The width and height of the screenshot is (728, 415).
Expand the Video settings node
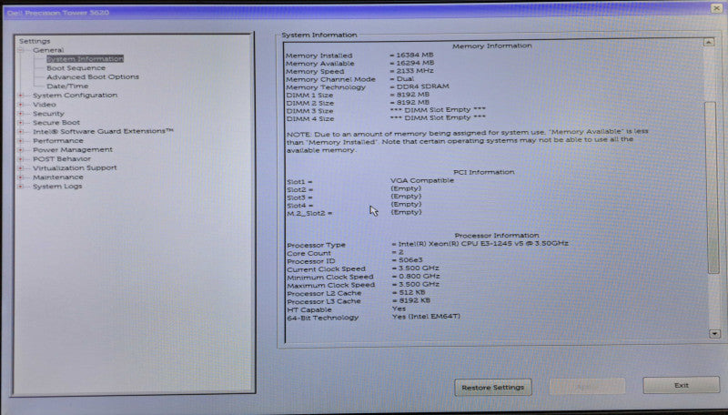click(x=20, y=105)
